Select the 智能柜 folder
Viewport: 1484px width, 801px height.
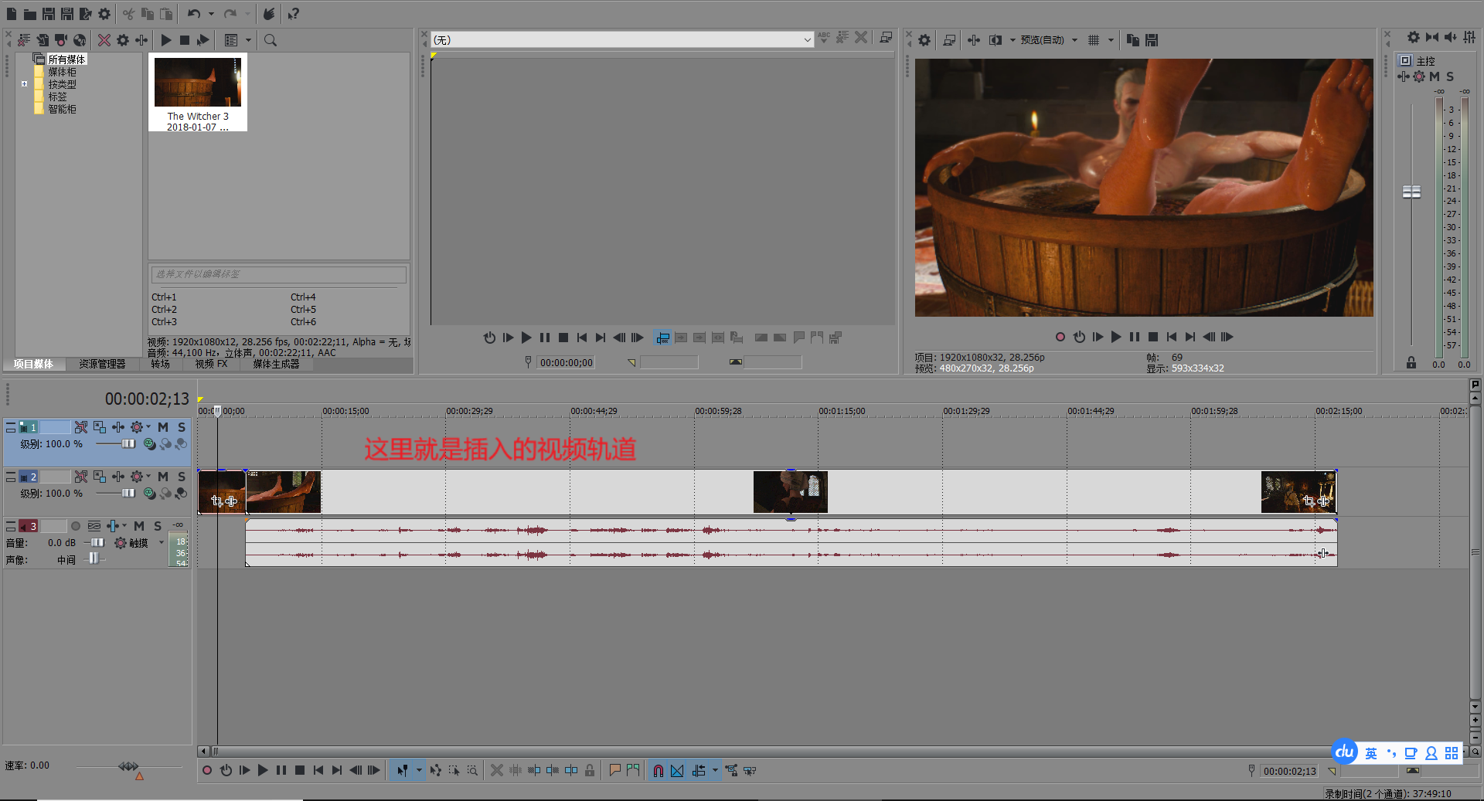tap(62, 109)
